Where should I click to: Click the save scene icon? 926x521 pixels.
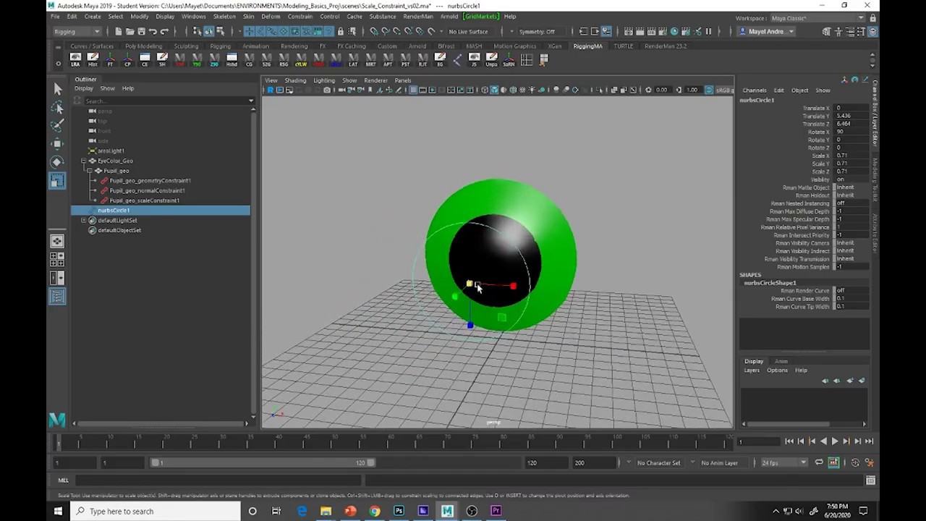tap(141, 31)
